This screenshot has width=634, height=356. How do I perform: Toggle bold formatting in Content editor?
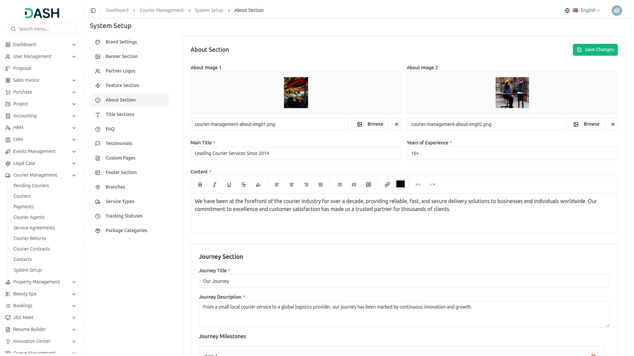click(x=200, y=185)
